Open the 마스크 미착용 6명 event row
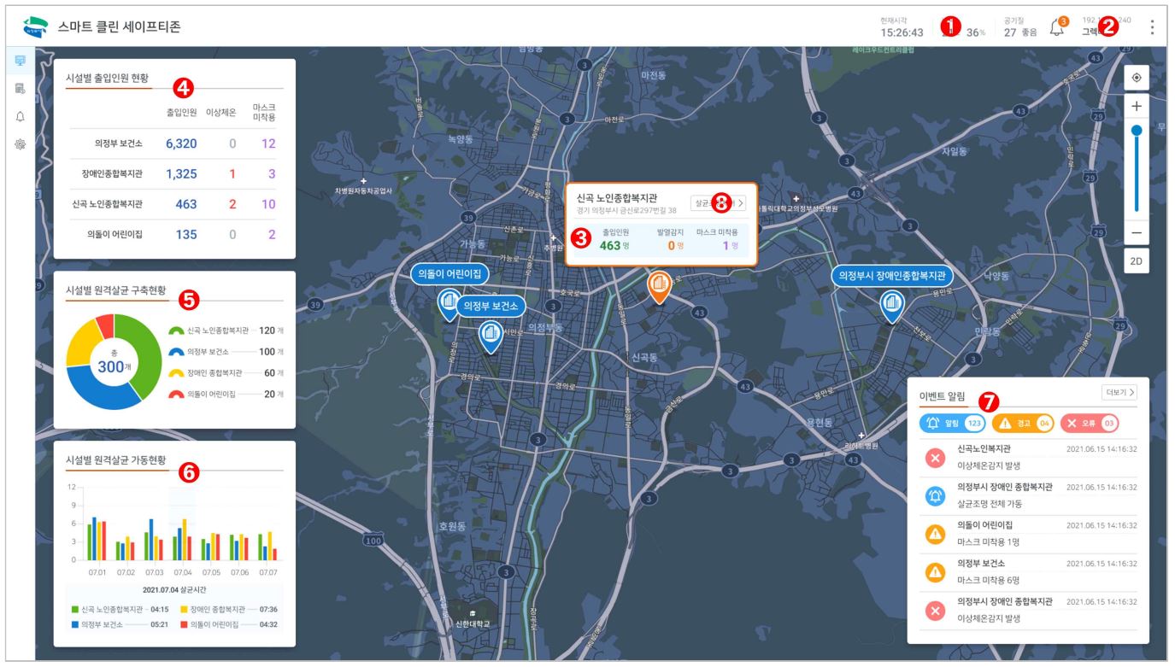1175x667 pixels. tap(1028, 572)
